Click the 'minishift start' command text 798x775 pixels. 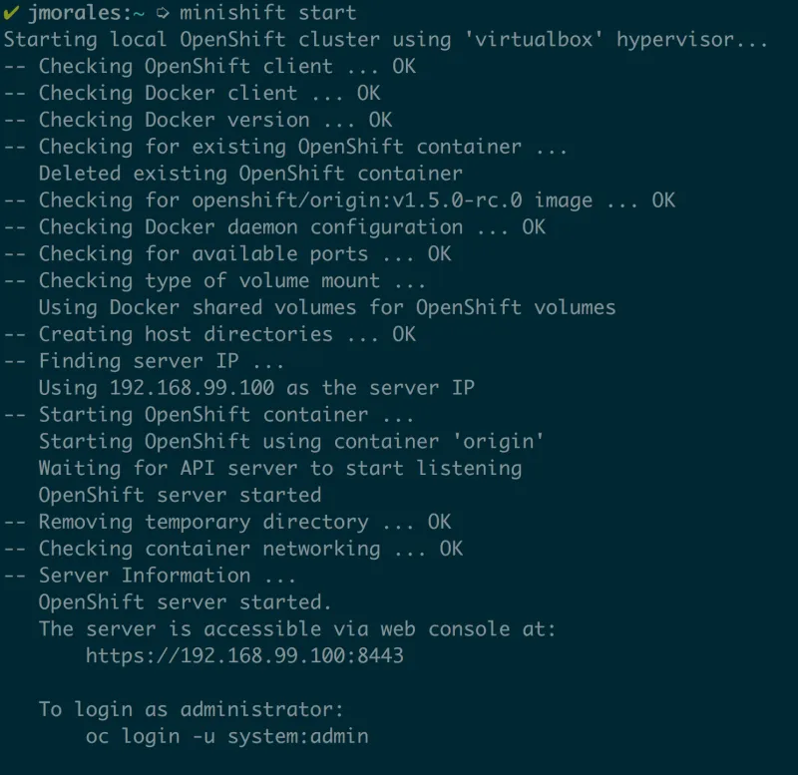pos(267,14)
